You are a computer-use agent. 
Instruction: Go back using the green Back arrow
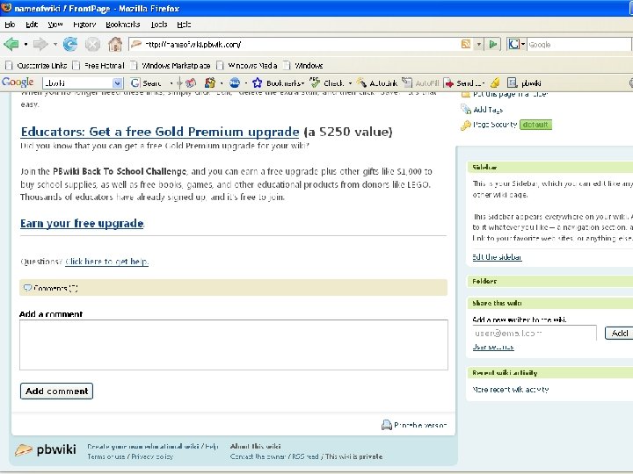[x=11, y=44]
